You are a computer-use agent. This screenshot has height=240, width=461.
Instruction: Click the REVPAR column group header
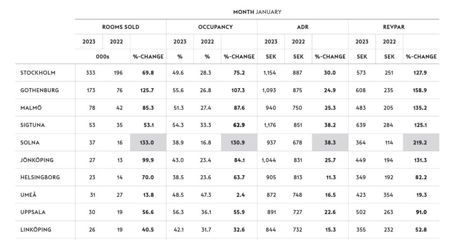click(x=393, y=27)
